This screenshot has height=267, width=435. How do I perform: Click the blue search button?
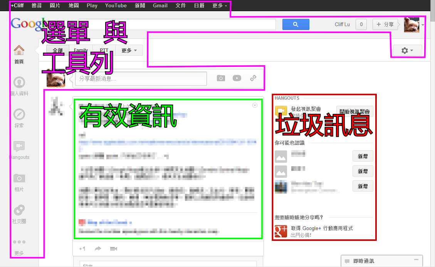coord(296,24)
